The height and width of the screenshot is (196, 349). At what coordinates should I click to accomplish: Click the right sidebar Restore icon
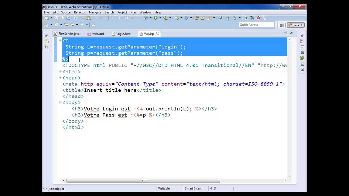(x=302, y=36)
